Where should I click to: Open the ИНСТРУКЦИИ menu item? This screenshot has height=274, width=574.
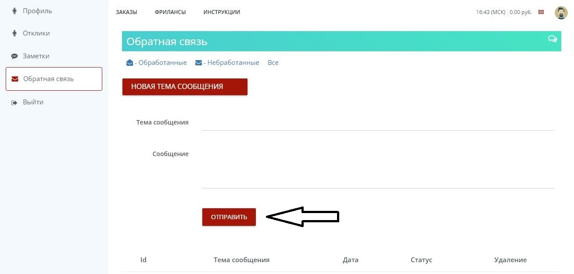tap(222, 12)
